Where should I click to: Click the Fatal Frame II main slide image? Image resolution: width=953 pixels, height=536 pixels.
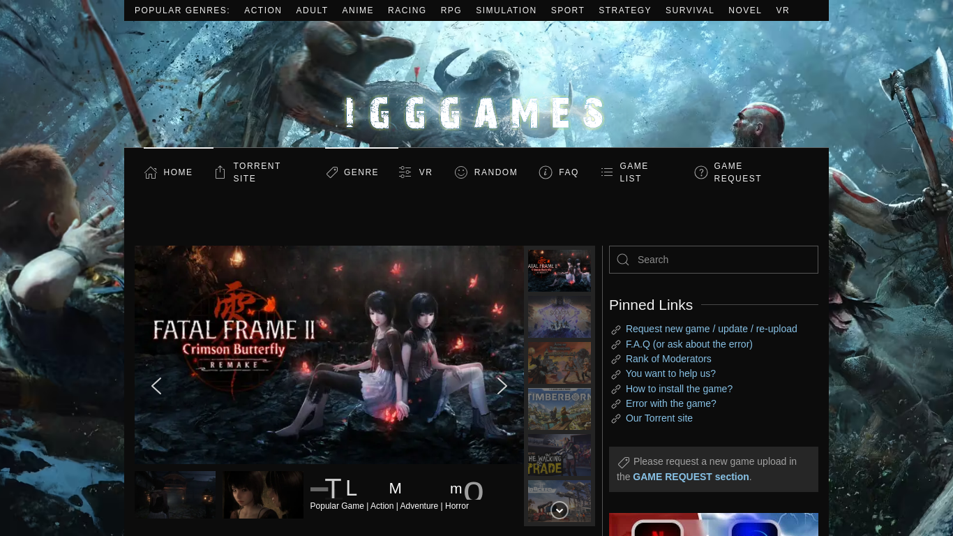329,355
